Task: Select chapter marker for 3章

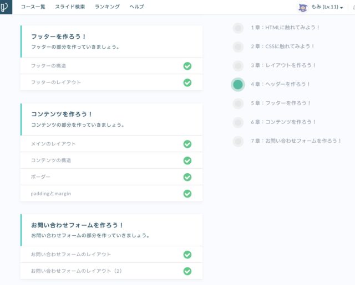Action: point(238,66)
